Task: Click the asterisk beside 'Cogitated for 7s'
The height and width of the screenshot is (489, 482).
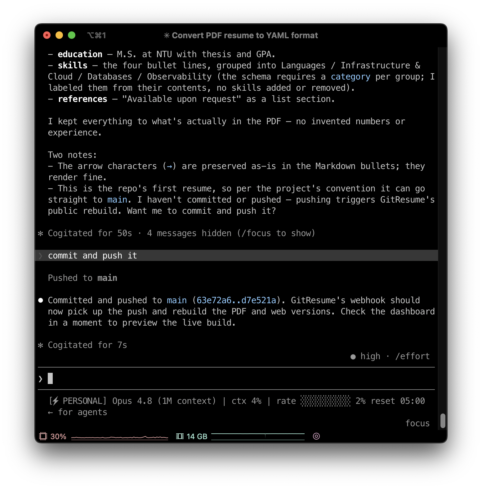Action: tap(40, 345)
